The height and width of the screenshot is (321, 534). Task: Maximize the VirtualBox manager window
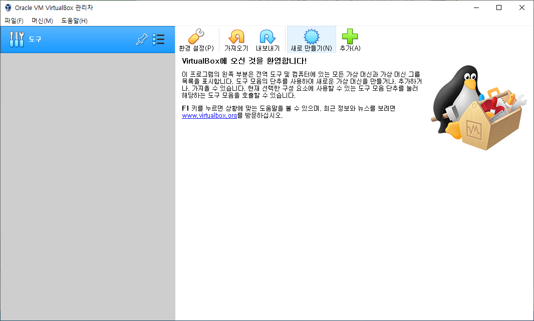[499, 8]
